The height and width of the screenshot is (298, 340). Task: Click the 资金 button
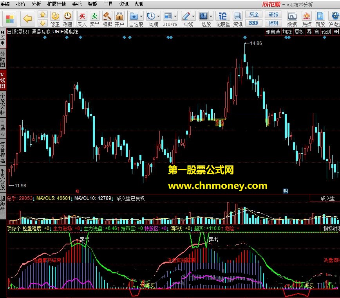click(254, 14)
